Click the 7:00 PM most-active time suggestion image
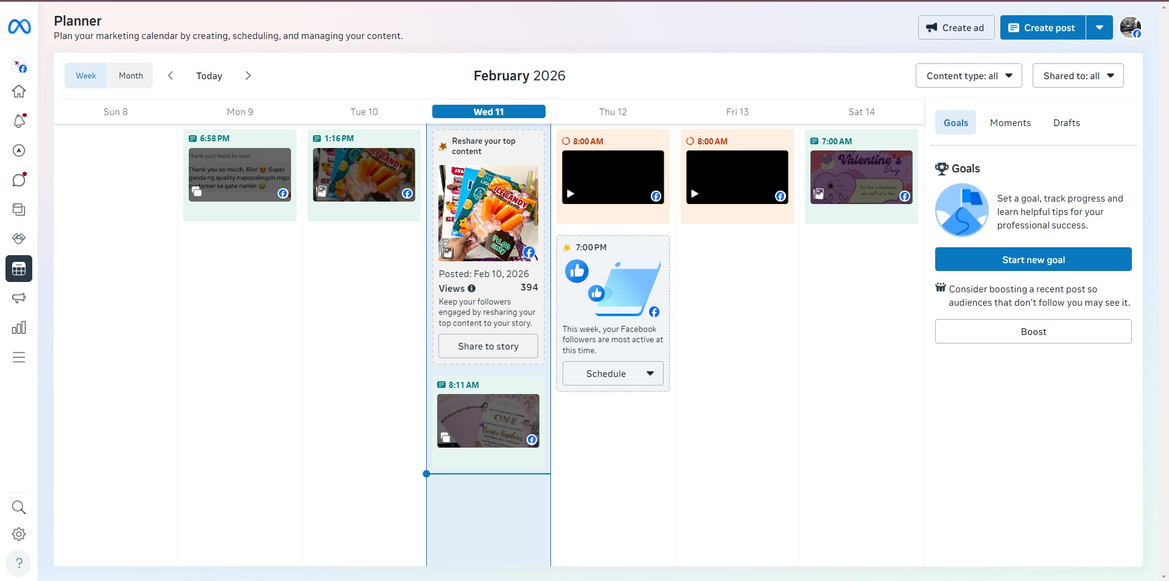 click(613, 288)
